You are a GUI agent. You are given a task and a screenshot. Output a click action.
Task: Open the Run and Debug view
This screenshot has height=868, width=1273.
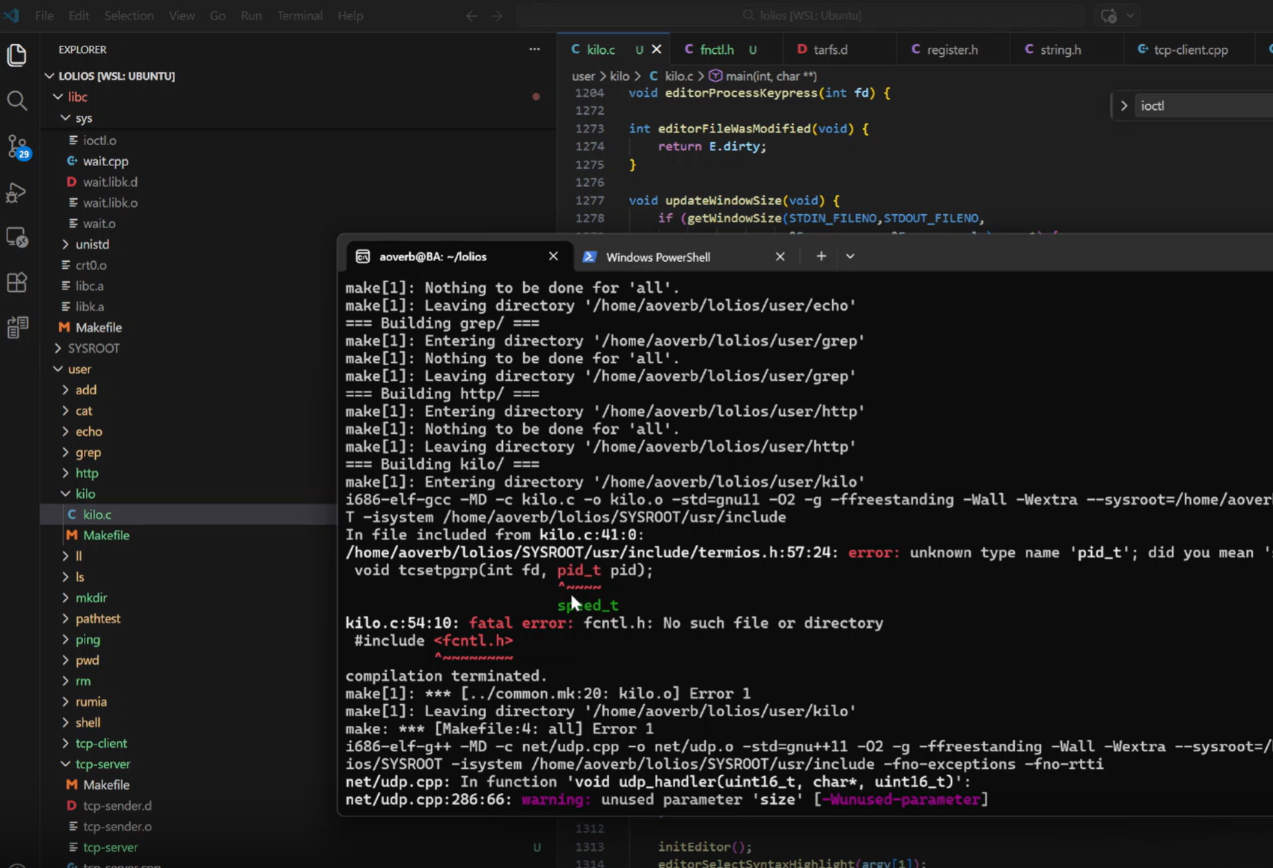(x=16, y=192)
